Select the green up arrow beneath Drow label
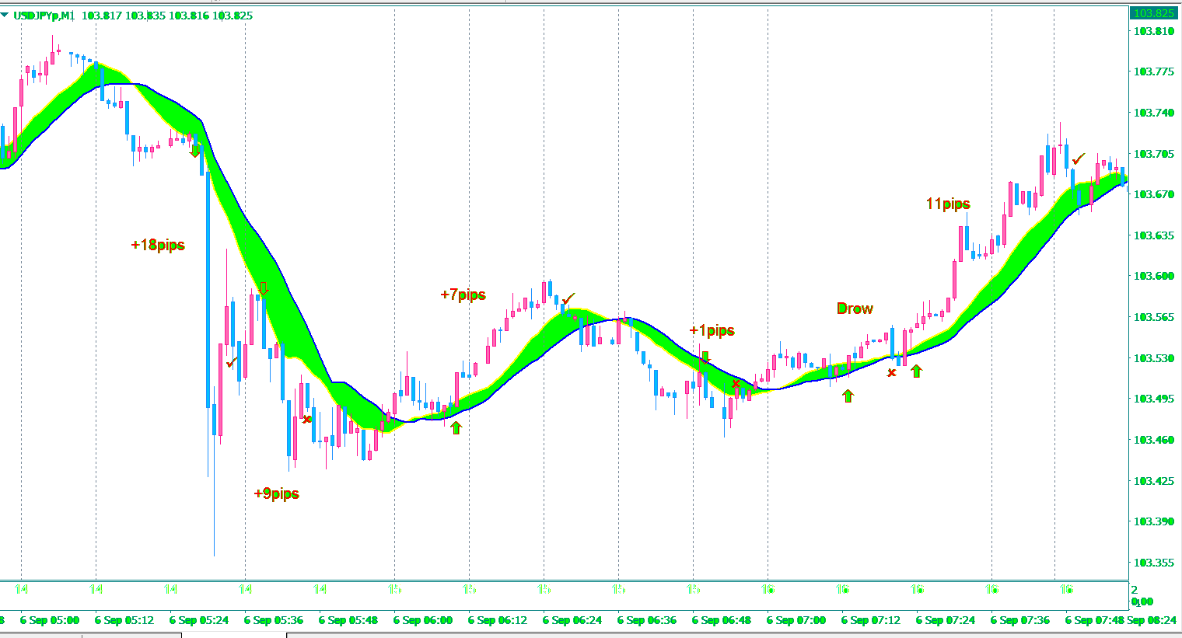 [x=848, y=396]
